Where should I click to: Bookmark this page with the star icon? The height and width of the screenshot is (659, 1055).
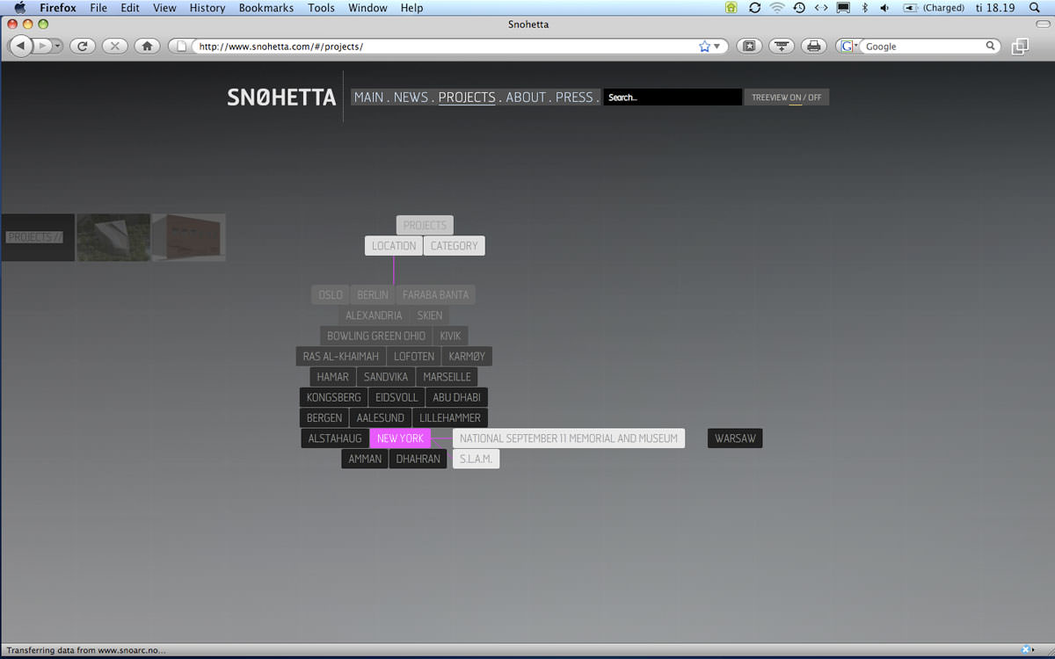[704, 47]
